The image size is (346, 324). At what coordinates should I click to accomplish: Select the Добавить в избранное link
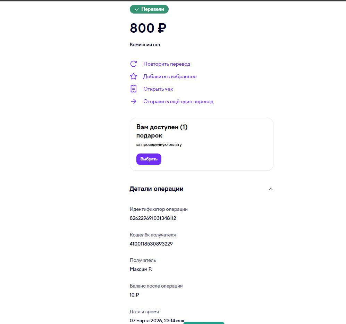[170, 76]
